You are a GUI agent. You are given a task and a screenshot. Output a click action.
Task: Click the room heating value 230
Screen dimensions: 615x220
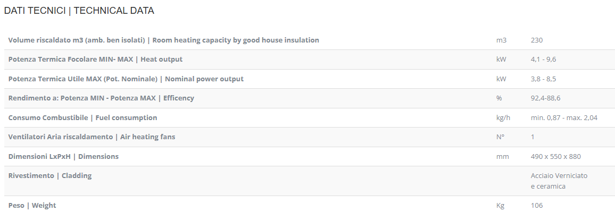[537, 40]
